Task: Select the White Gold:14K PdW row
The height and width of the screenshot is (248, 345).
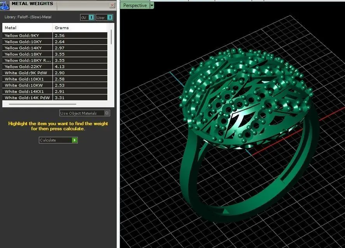Action: pos(55,98)
